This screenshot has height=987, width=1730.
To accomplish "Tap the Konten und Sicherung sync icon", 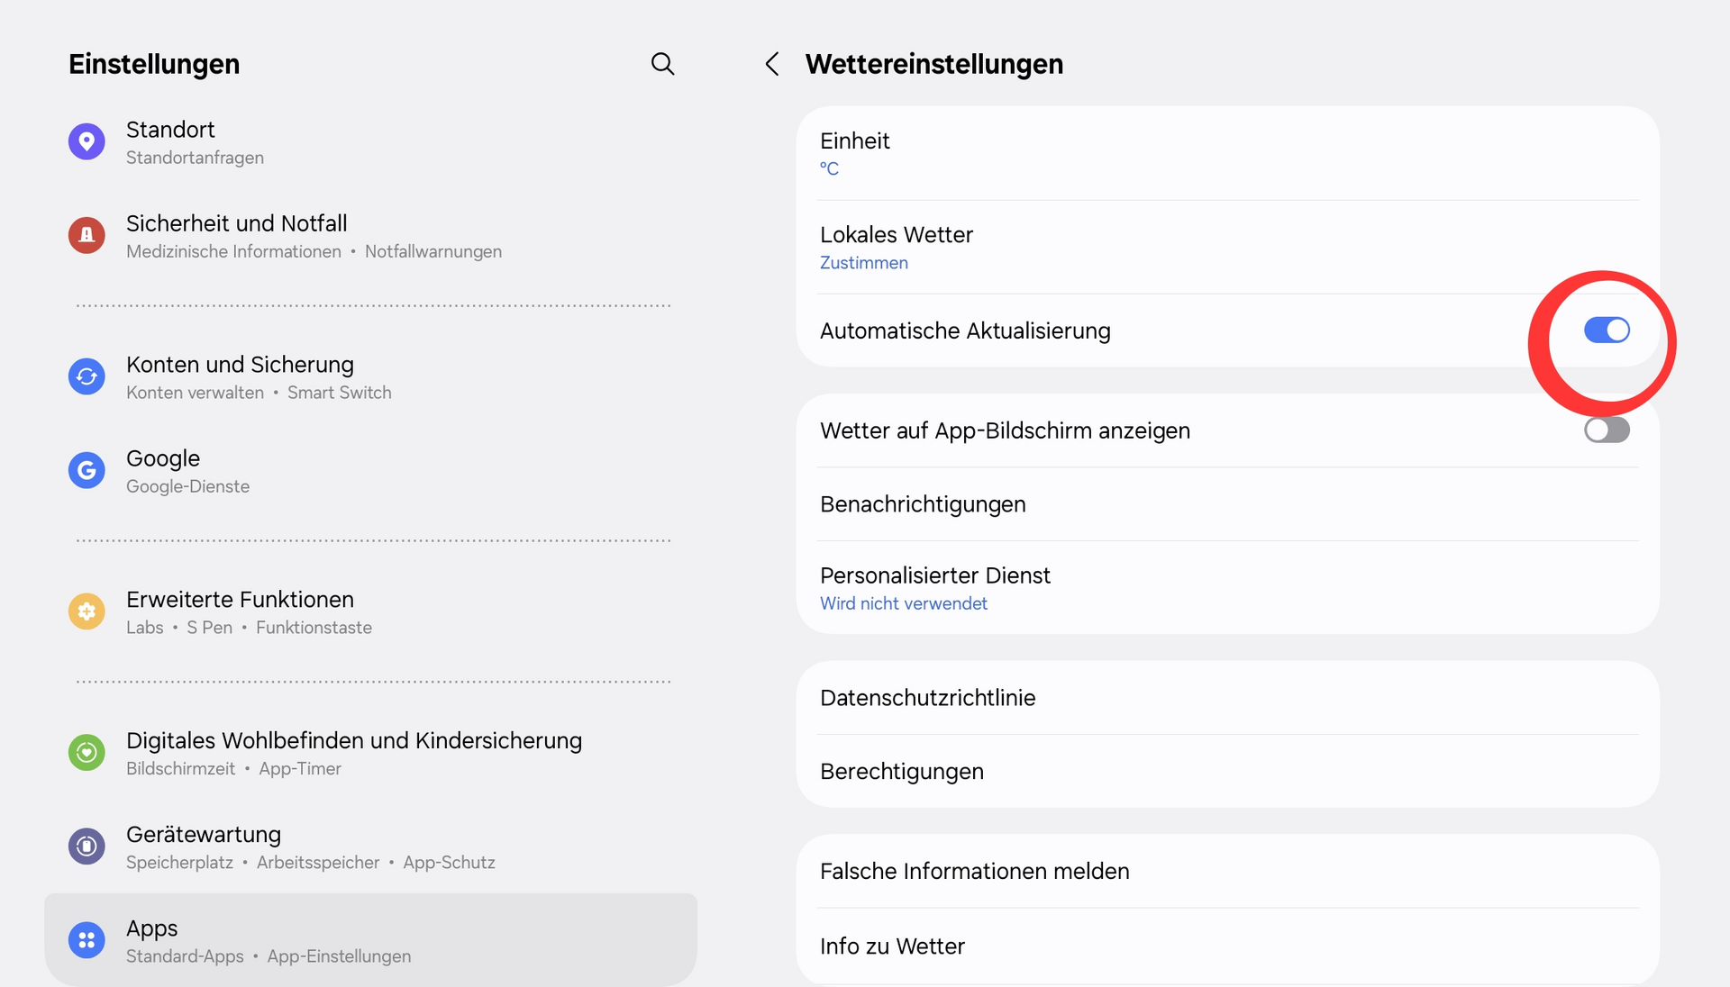I will pos(86,377).
